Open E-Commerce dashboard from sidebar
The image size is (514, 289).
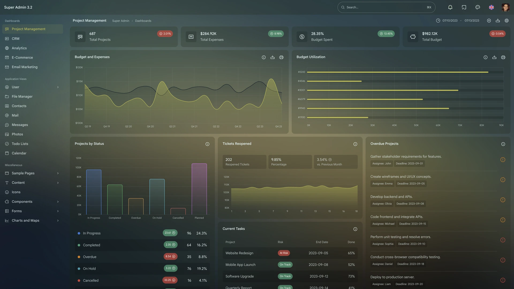(33, 58)
